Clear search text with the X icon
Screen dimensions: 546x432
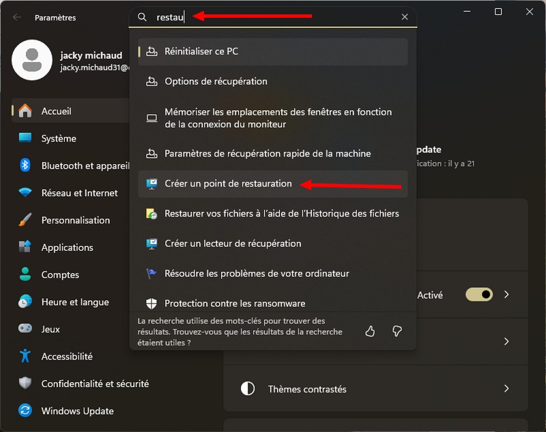[x=405, y=17]
